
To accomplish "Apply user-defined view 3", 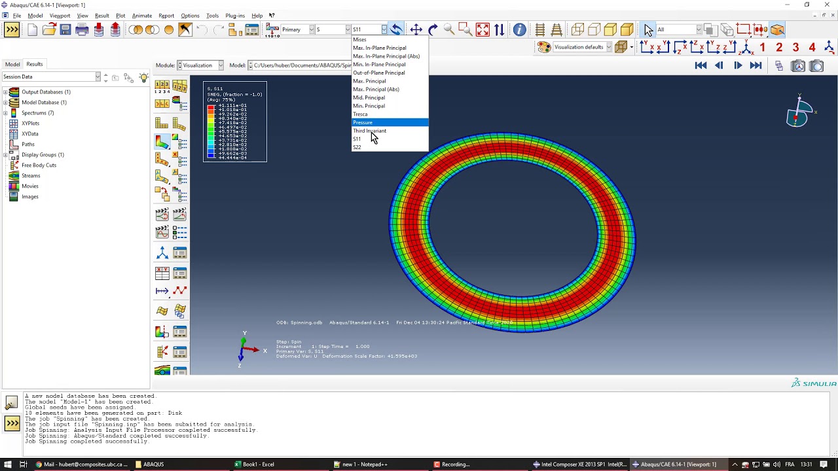I will coord(795,47).
